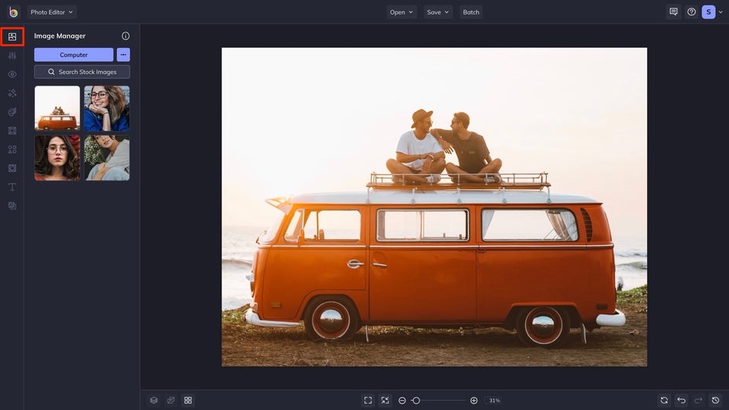This screenshot has width=729, height=410.
Task: Open the Image Manager sidebar icon
Action: coord(12,37)
